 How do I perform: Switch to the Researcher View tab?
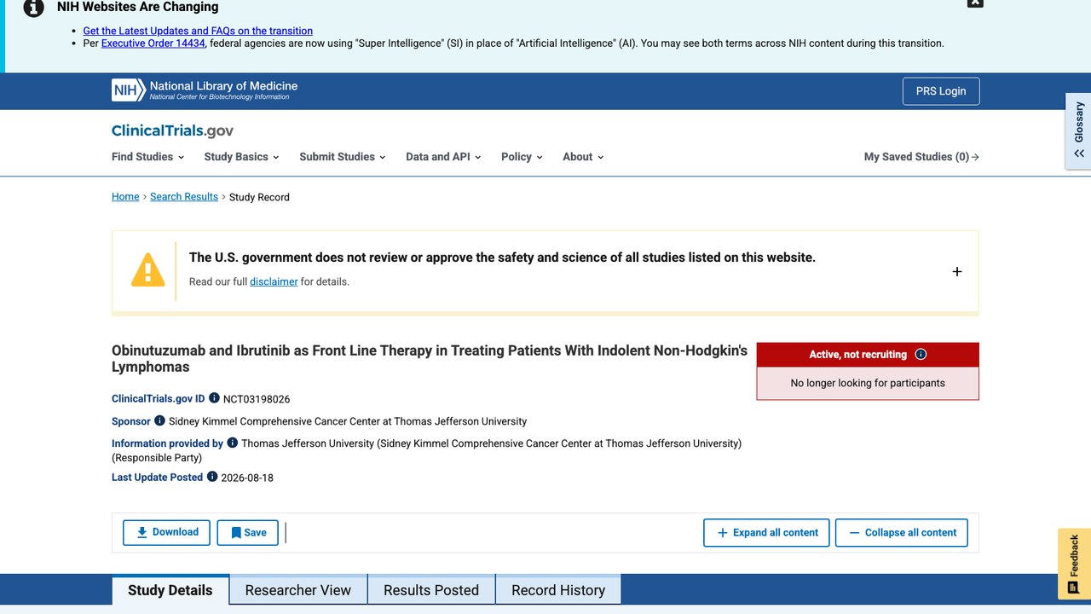(x=298, y=590)
